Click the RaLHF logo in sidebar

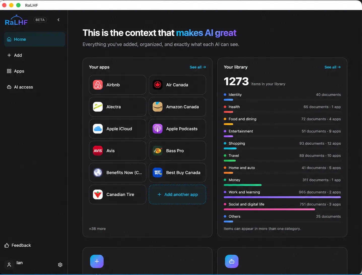(16, 20)
